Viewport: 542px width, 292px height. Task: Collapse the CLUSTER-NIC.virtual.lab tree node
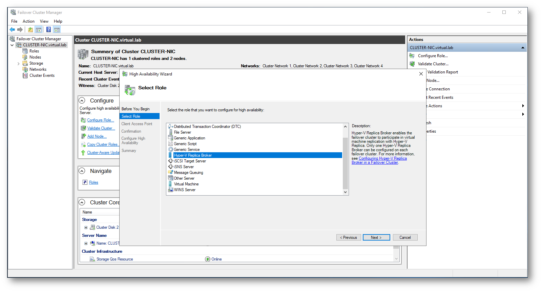tap(12, 45)
